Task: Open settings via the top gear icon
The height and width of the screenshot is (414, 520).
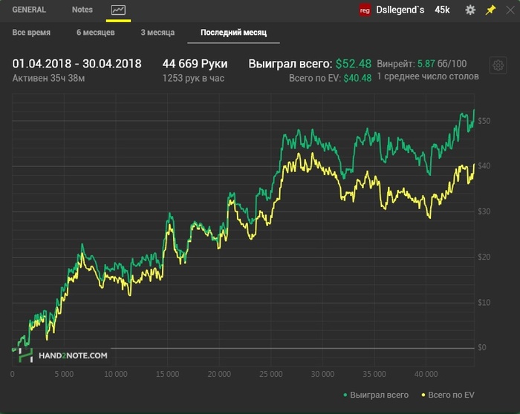Action: click(x=470, y=10)
